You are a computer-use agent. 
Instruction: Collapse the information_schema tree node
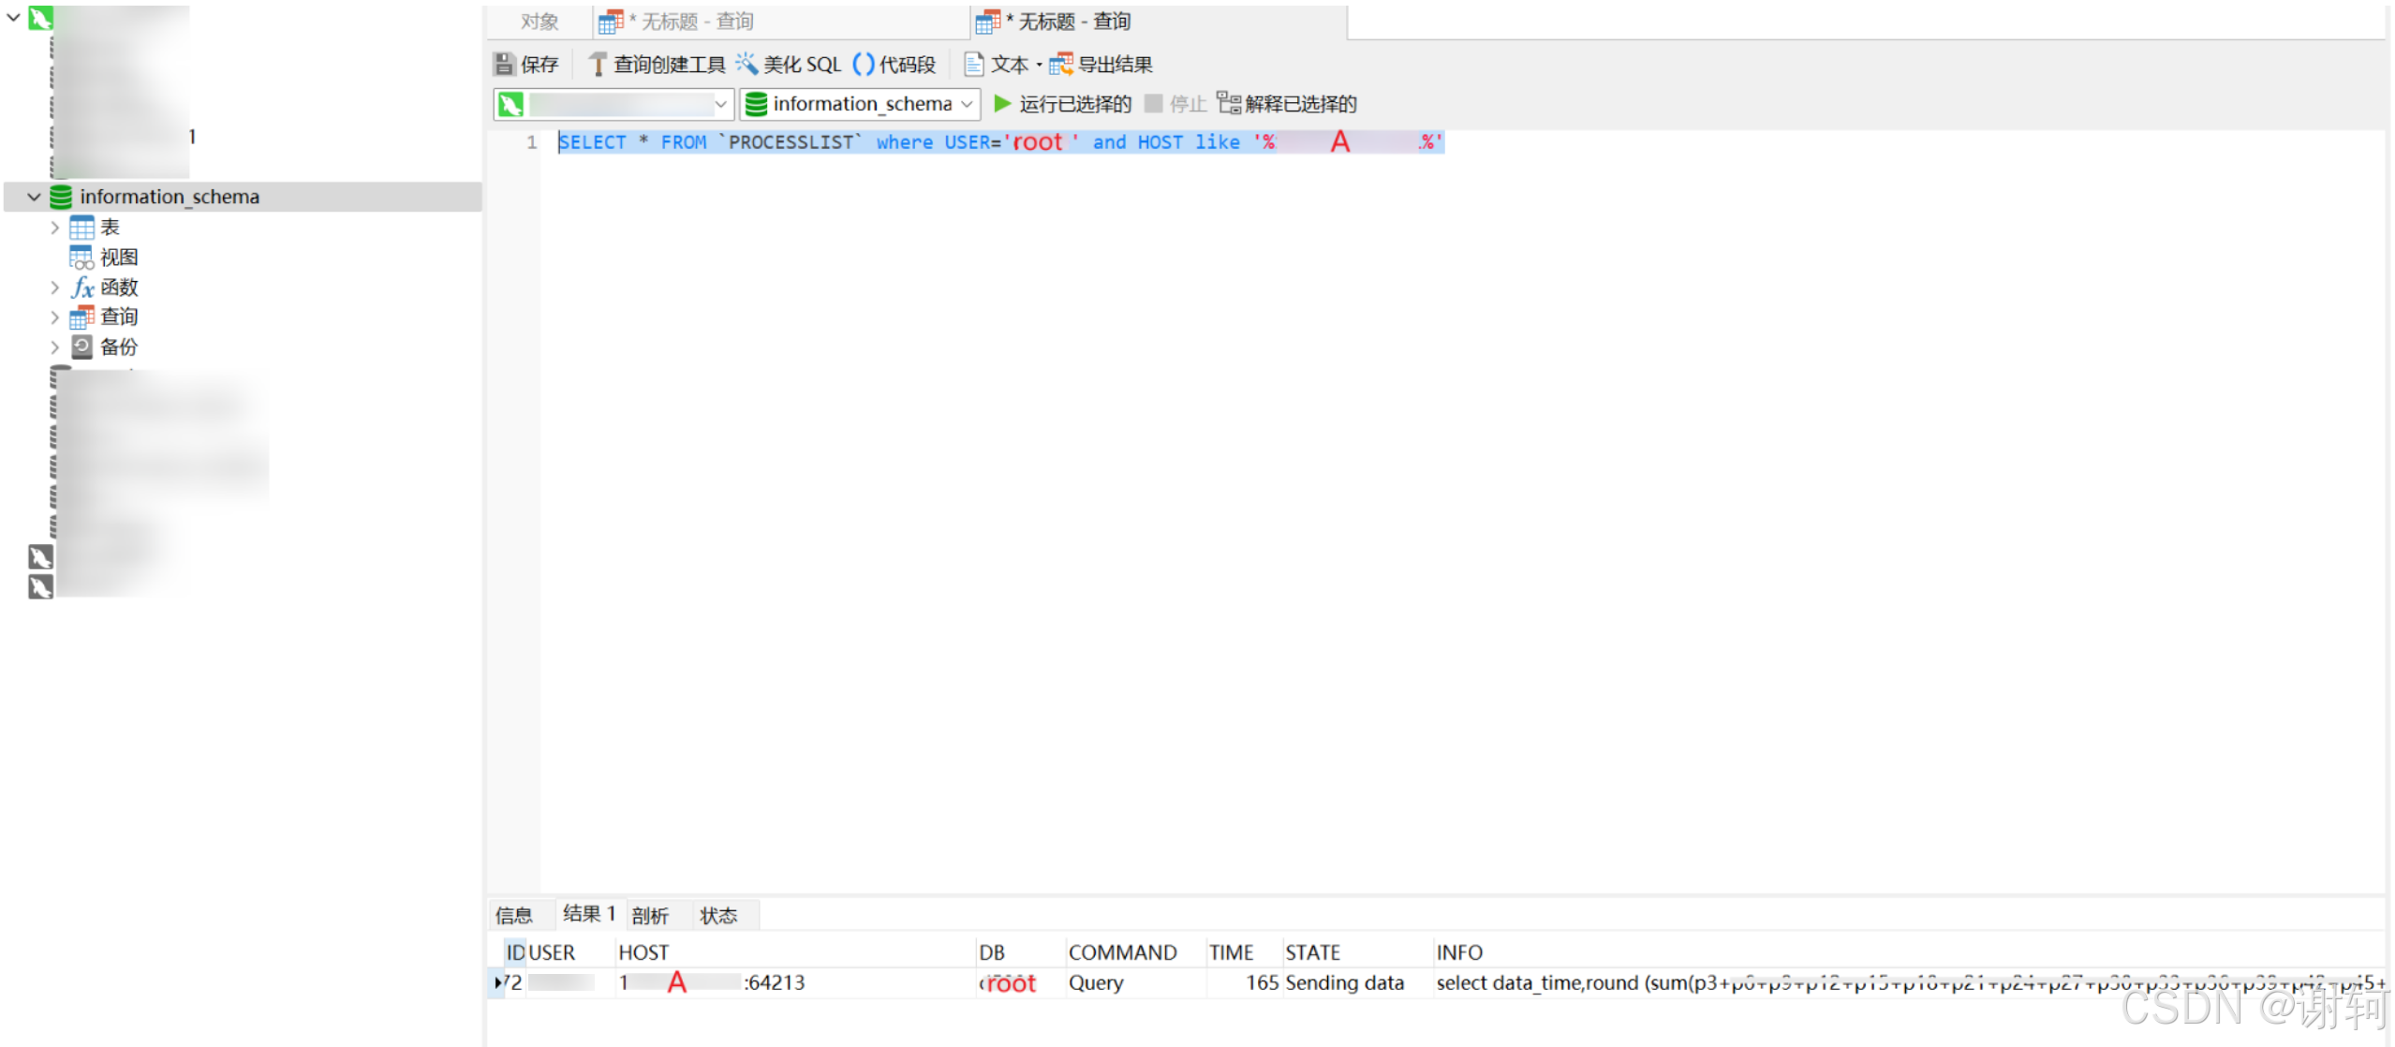point(34,197)
